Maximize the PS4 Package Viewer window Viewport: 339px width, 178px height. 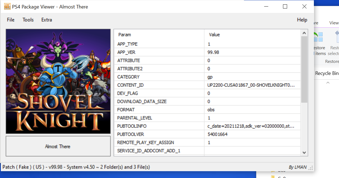(285, 7)
